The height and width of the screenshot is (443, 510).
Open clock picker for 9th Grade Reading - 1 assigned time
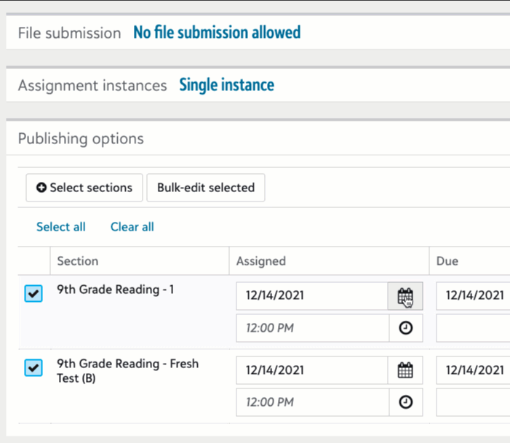tap(405, 328)
